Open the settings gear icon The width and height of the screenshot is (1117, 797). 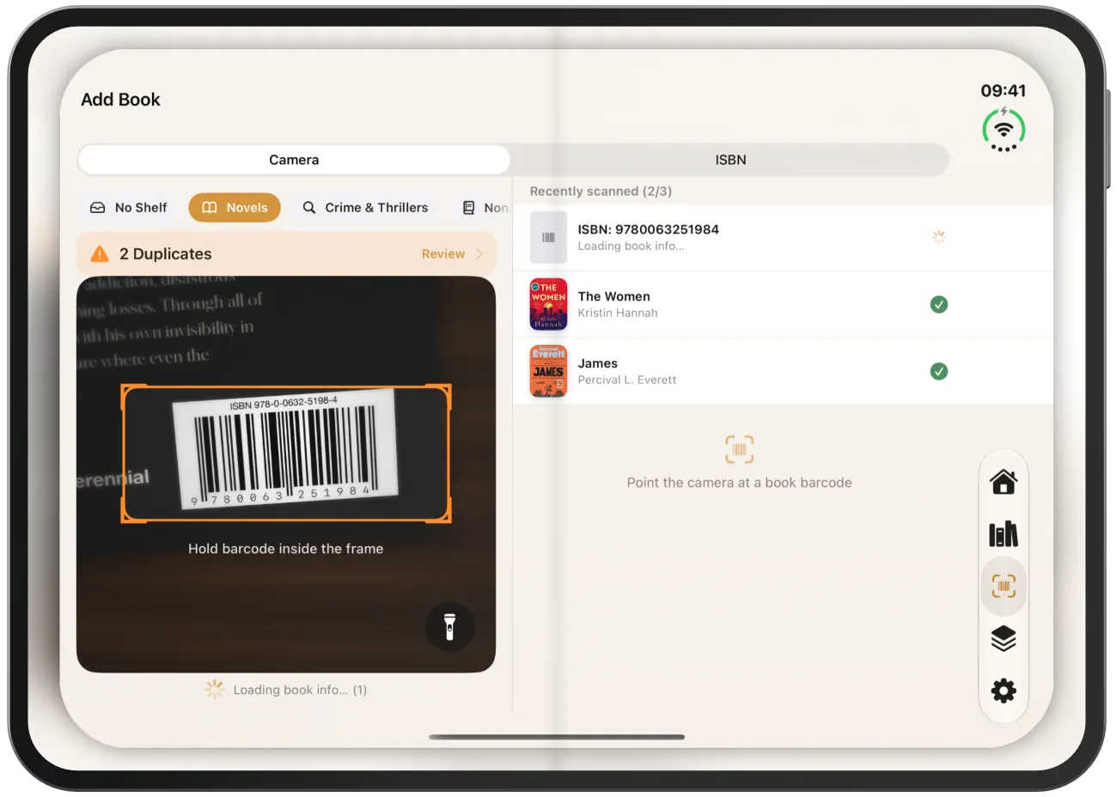click(1003, 691)
